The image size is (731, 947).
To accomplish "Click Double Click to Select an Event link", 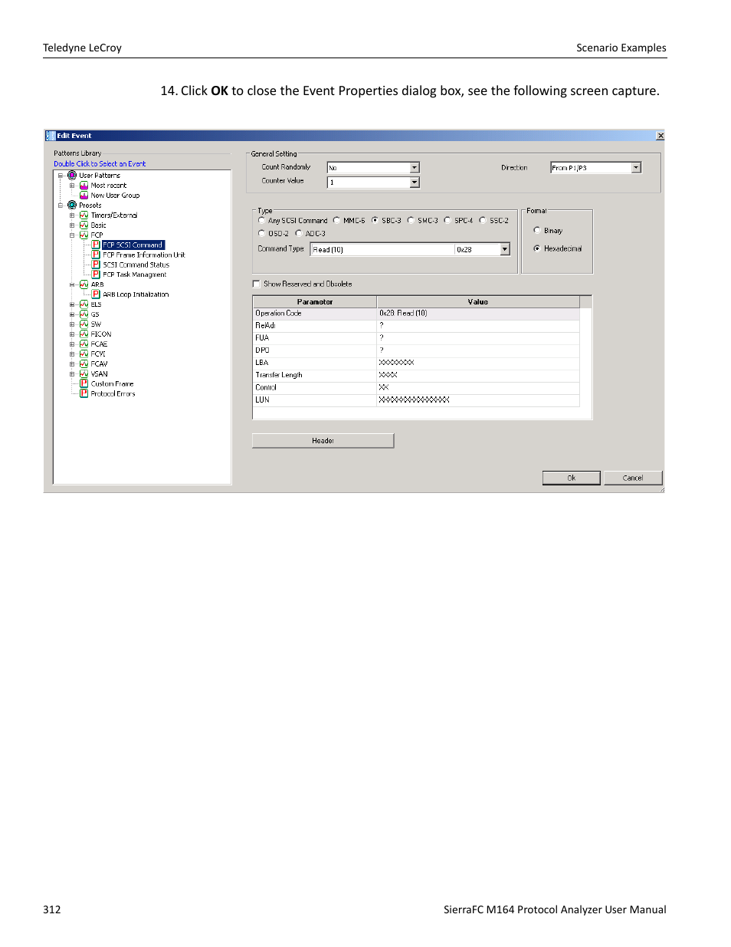I will pyautogui.click(x=100, y=164).
